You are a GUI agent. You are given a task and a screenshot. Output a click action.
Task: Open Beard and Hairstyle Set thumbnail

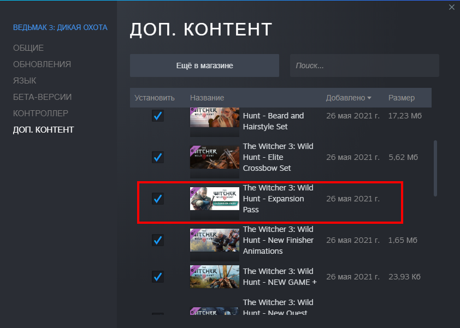click(x=215, y=117)
